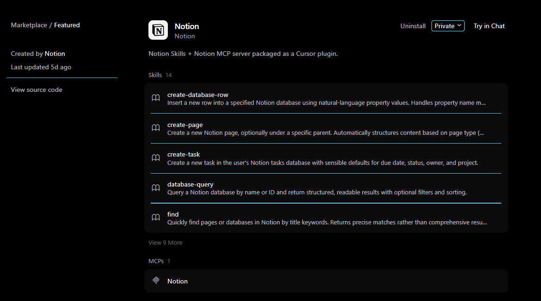Click the create-task description text
The image size is (541, 301).
click(x=323, y=163)
